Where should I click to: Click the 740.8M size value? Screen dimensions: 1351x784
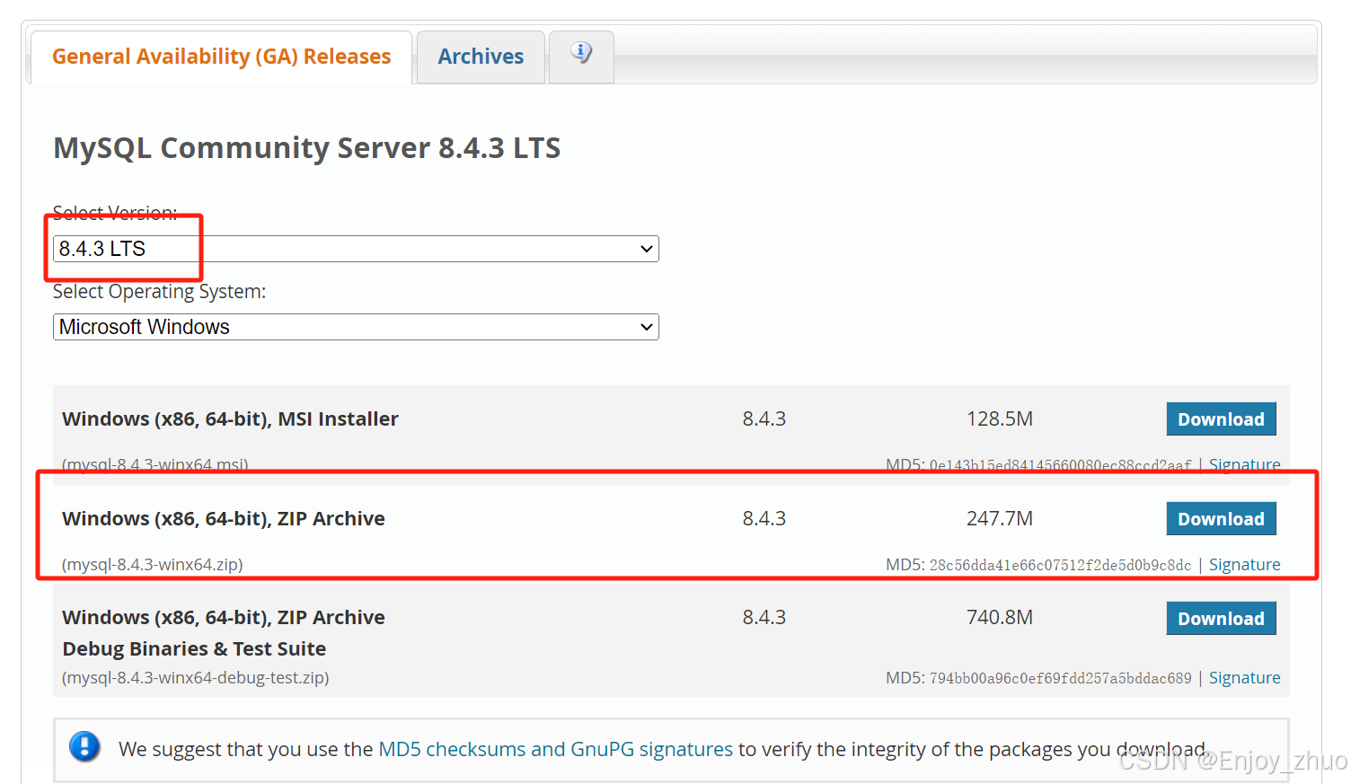click(999, 617)
